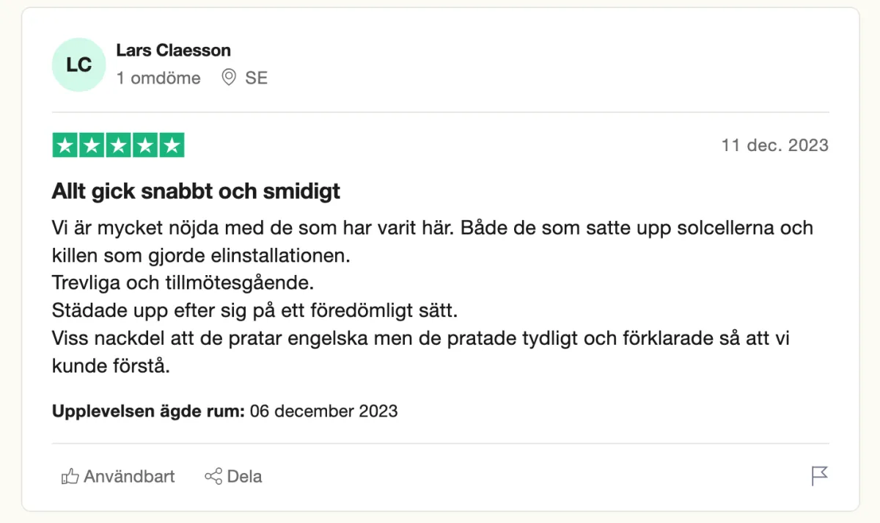Viewport: 880px width, 523px height.
Task: Click the fifth green rating star
Action: tap(171, 145)
